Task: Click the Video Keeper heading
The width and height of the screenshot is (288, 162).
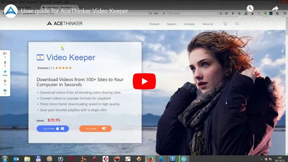Action: click(x=71, y=58)
